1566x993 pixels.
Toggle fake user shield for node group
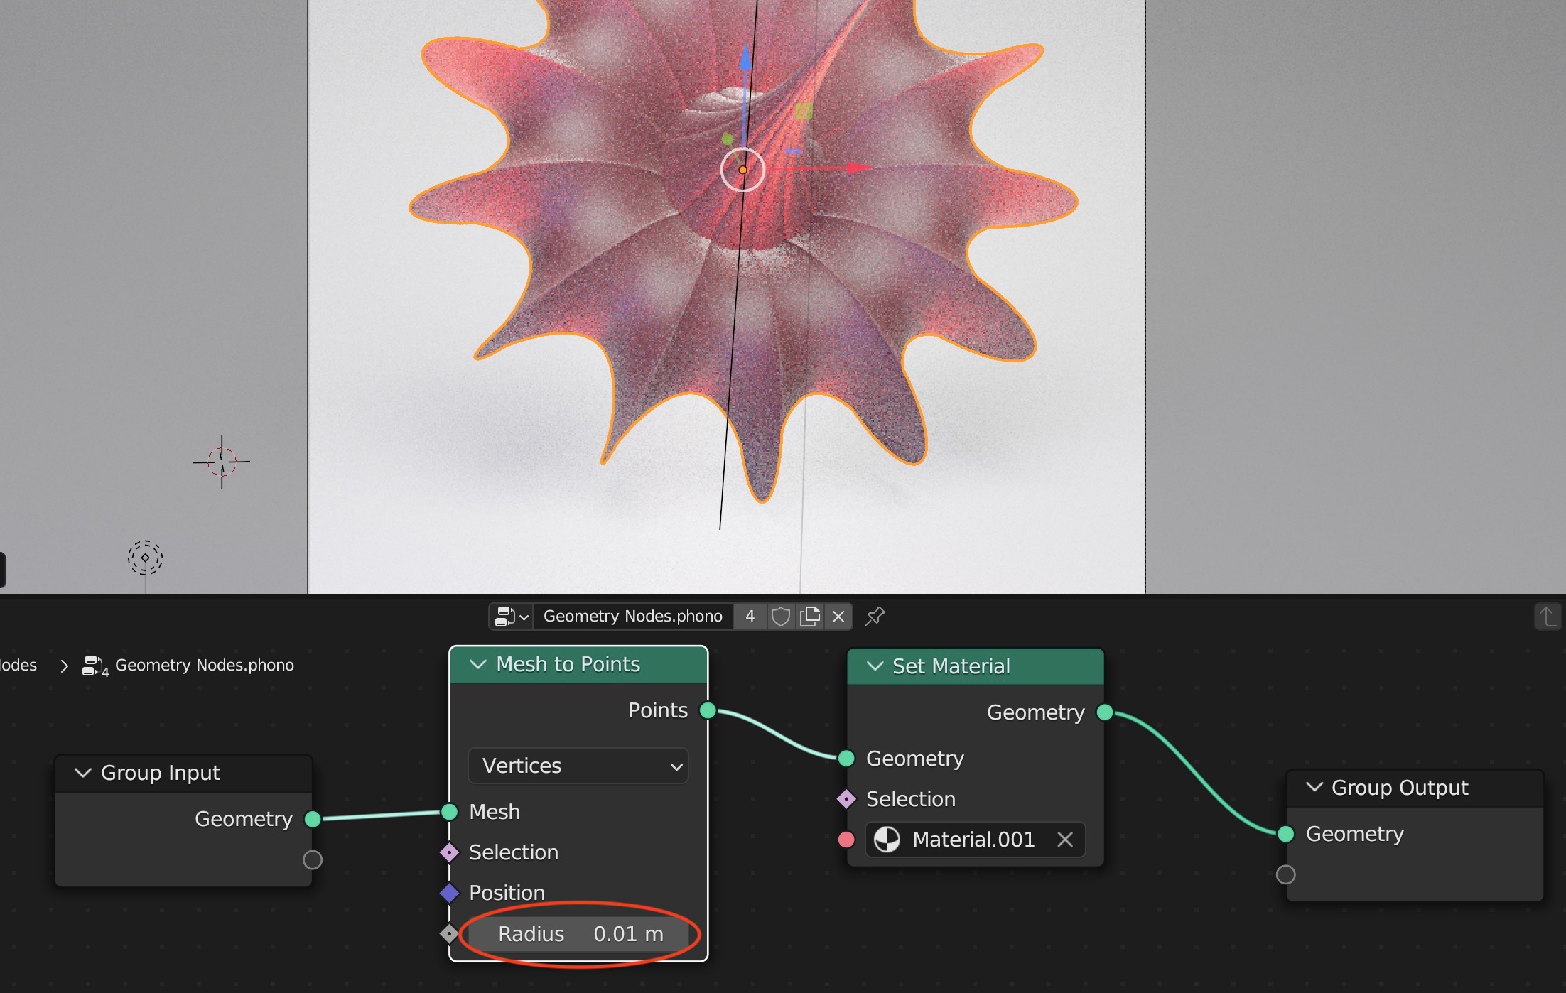[780, 616]
